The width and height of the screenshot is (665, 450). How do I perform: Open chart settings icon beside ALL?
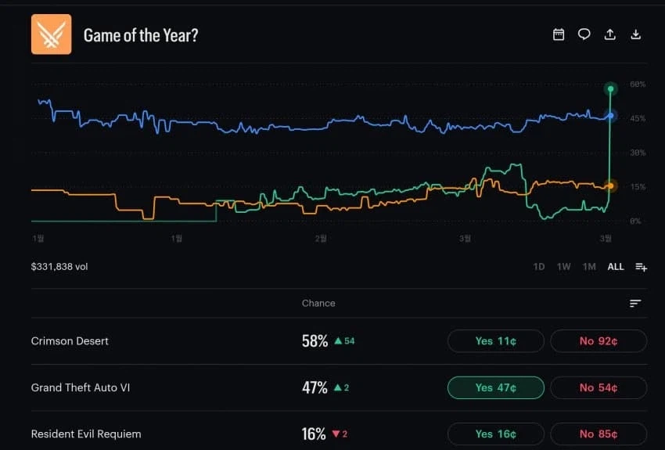(x=641, y=267)
